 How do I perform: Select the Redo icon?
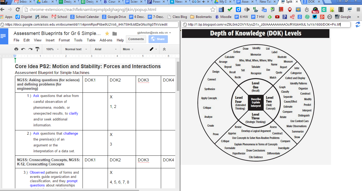point(30,49)
